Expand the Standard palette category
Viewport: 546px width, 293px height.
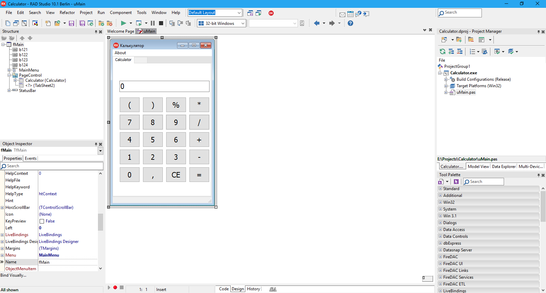coord(440,188)
